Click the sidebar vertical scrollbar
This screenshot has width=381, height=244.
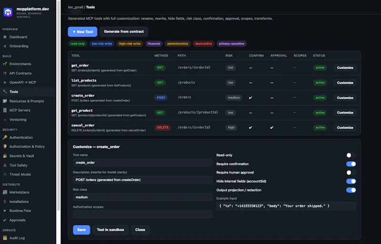(58, 106)
